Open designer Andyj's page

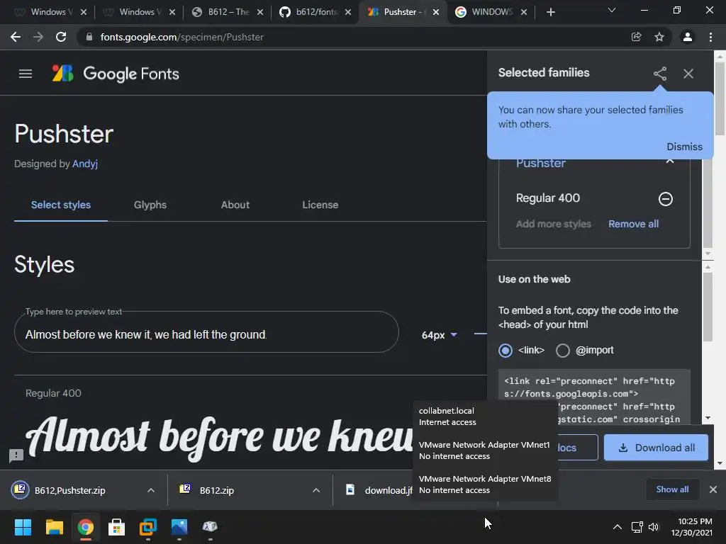[85, 164]
